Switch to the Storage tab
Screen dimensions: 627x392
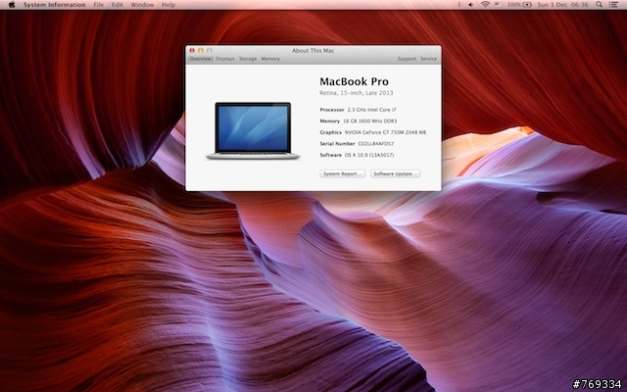pos(248,59)
